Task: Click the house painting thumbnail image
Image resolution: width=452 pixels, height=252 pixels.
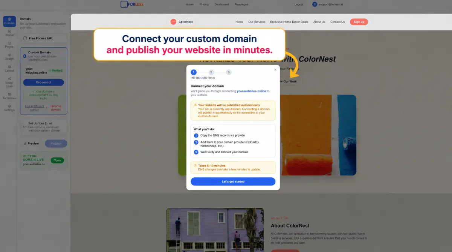Action: (x=215, y=230)
